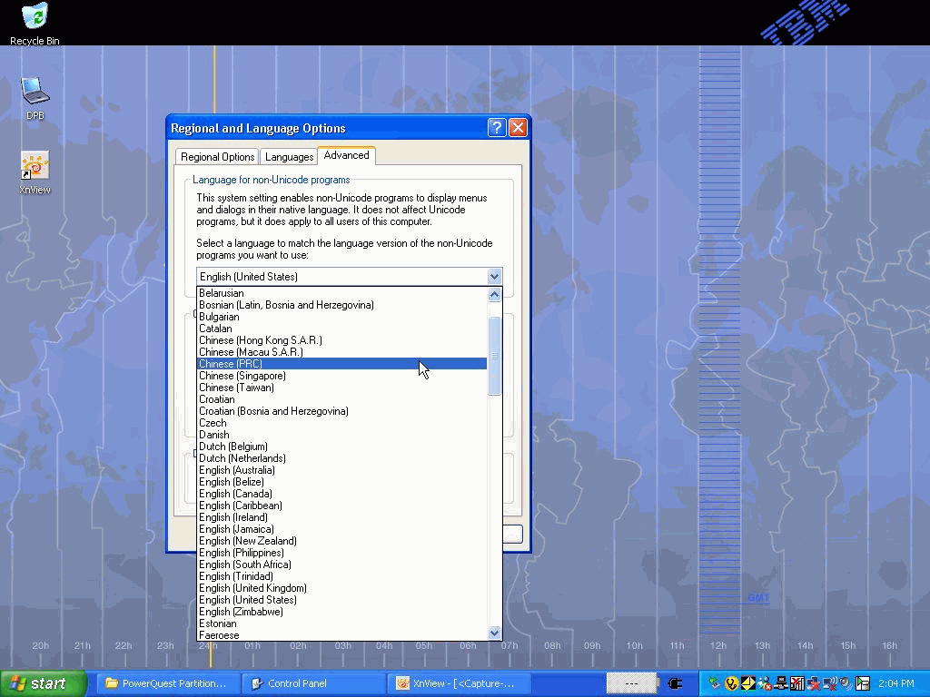Switch to the Regional Options tab
This screenshot has width=930, height=697.
(x=217, y=157)
